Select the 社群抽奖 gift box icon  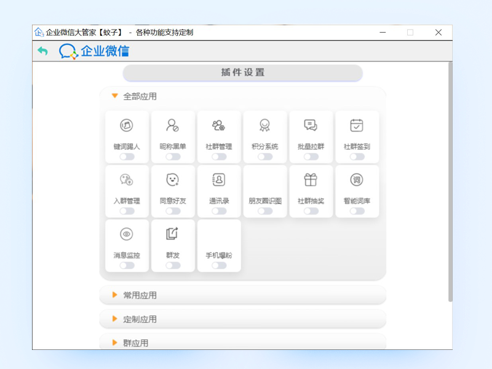pyautogui.click(x=311, y=180)
